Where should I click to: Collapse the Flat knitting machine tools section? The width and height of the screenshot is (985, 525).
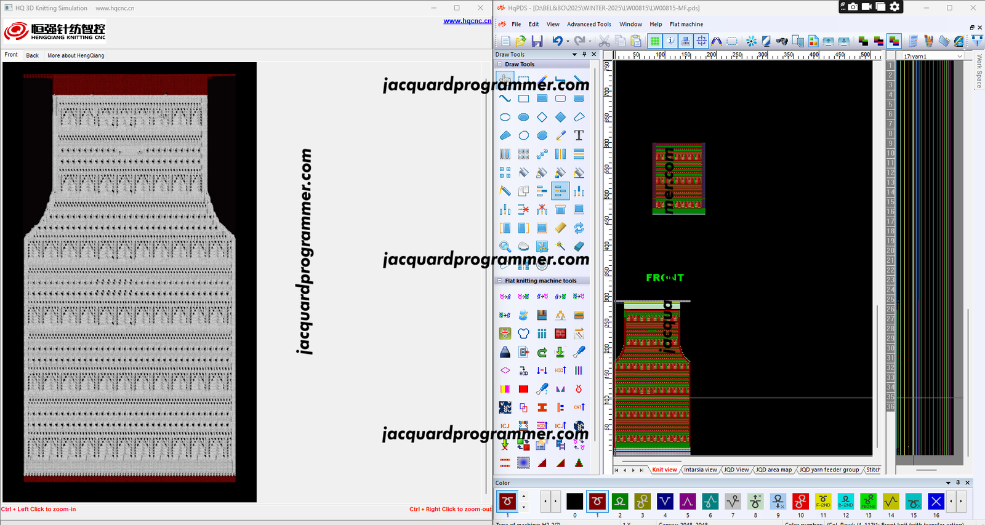[500, 281]
